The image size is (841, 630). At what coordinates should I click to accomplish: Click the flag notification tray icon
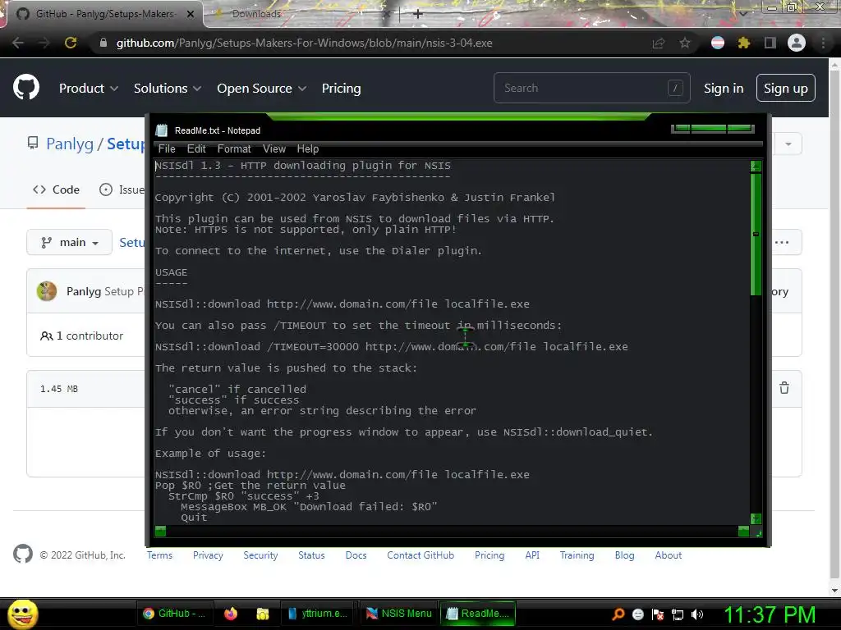[658, 614]
